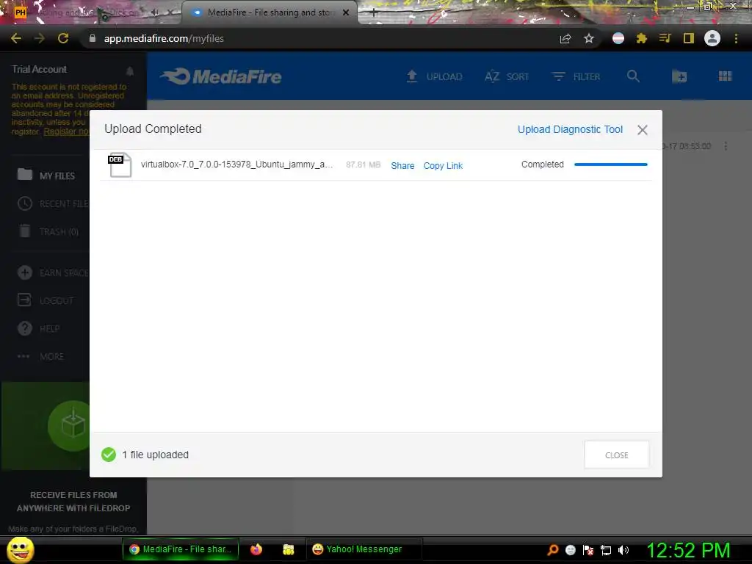752x564 pixels.
Task: Open TRASH in sidebar
Action: tap(48, 231)
